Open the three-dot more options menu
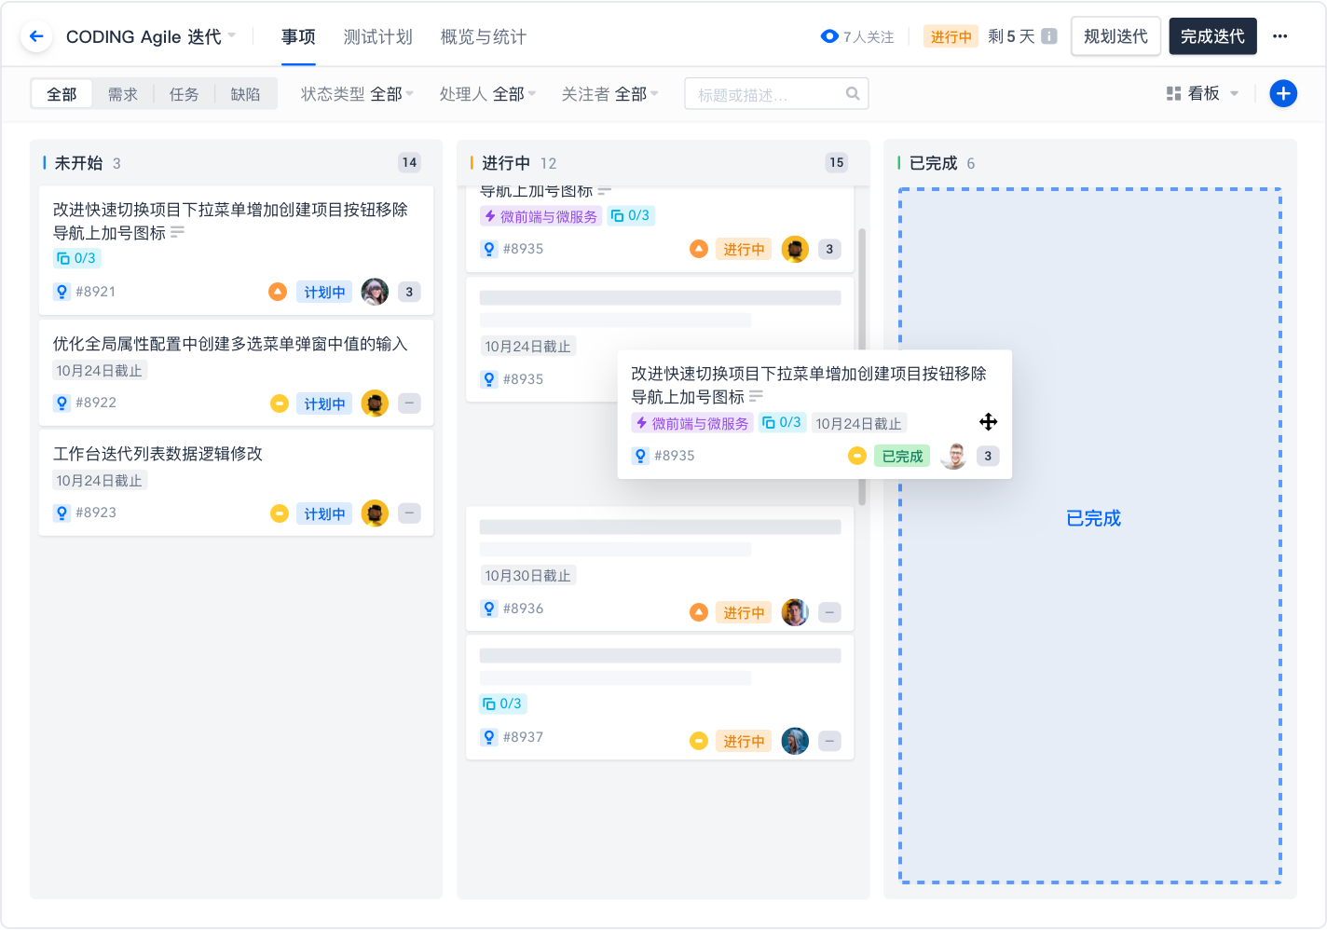The image size is (1327, 930). coord(1280,36)
